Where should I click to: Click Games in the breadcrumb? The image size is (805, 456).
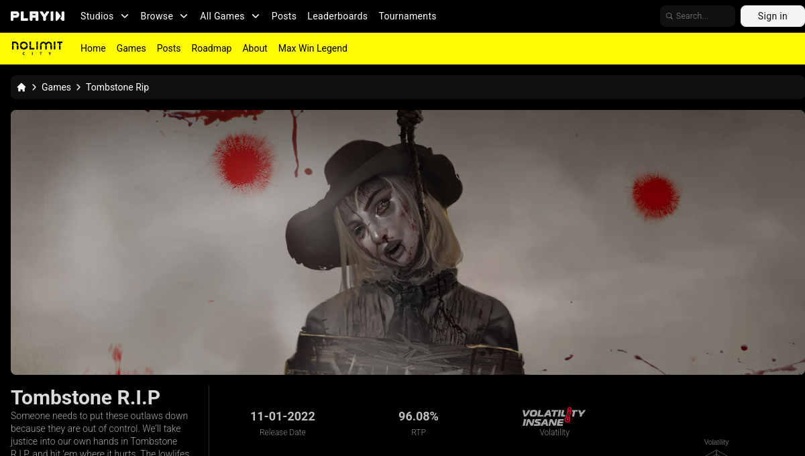pos(56,87)
